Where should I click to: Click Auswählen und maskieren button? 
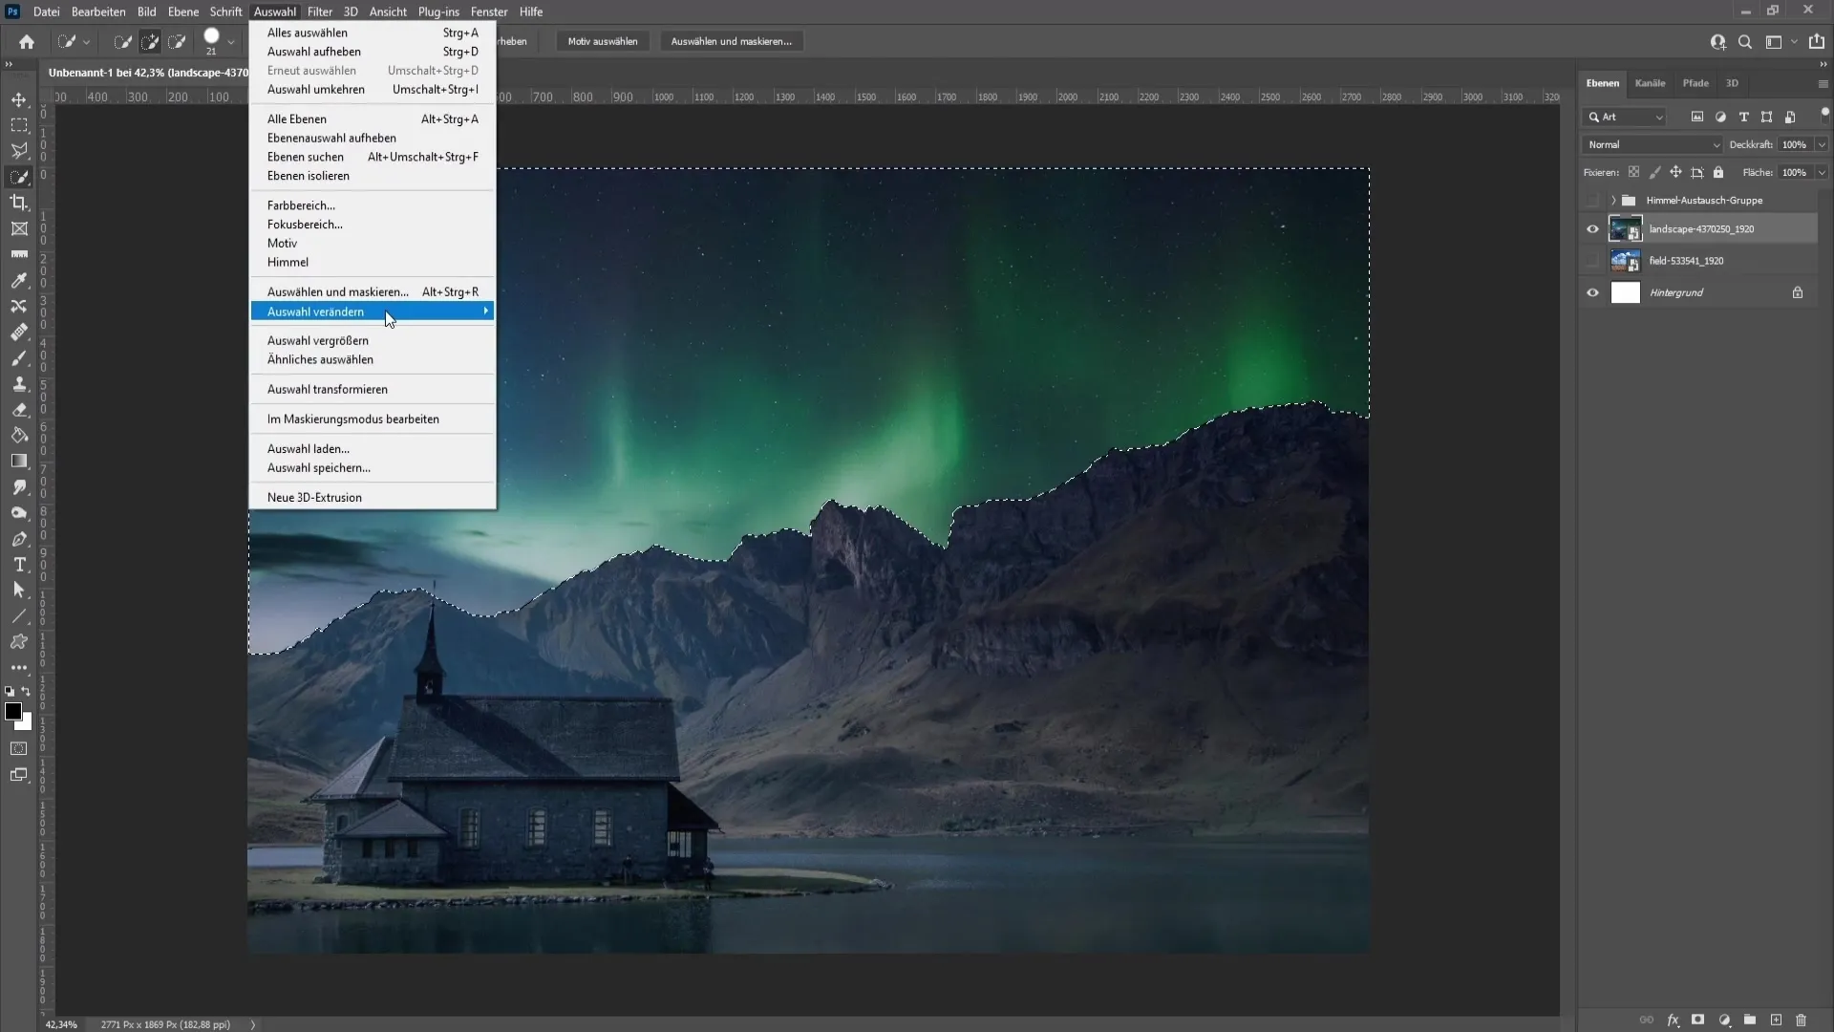(731, 41)
